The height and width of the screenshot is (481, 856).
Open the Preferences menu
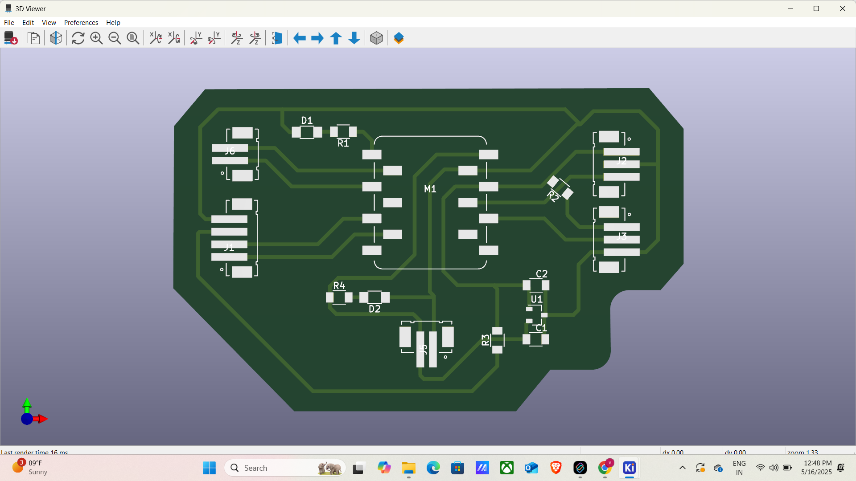(81, 22)
